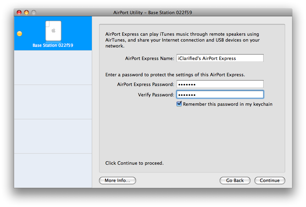Select the Base Station 022f59 label
This screenshot has height=207, width=306.
[53, 45]
